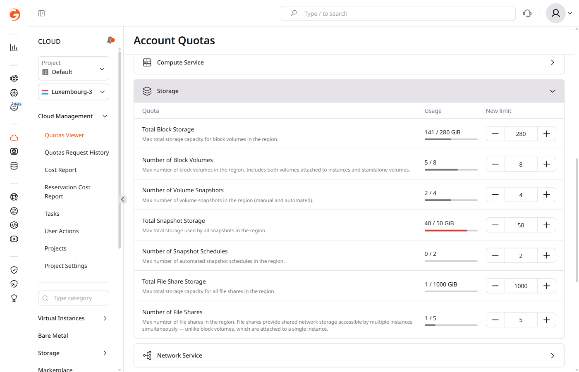
Task: Click the Total Block Storage usage bar
Action: tap(451, 139)
